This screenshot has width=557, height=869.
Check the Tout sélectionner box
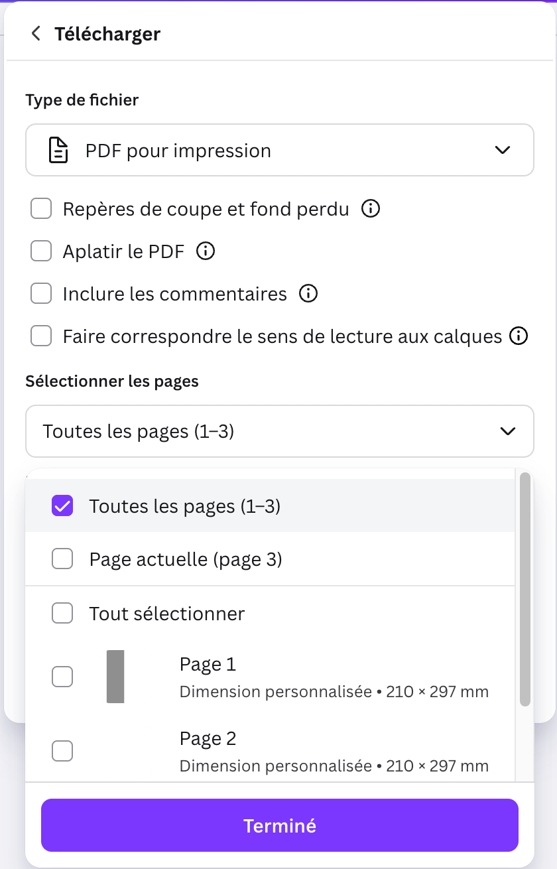click(x=62, y=614)
